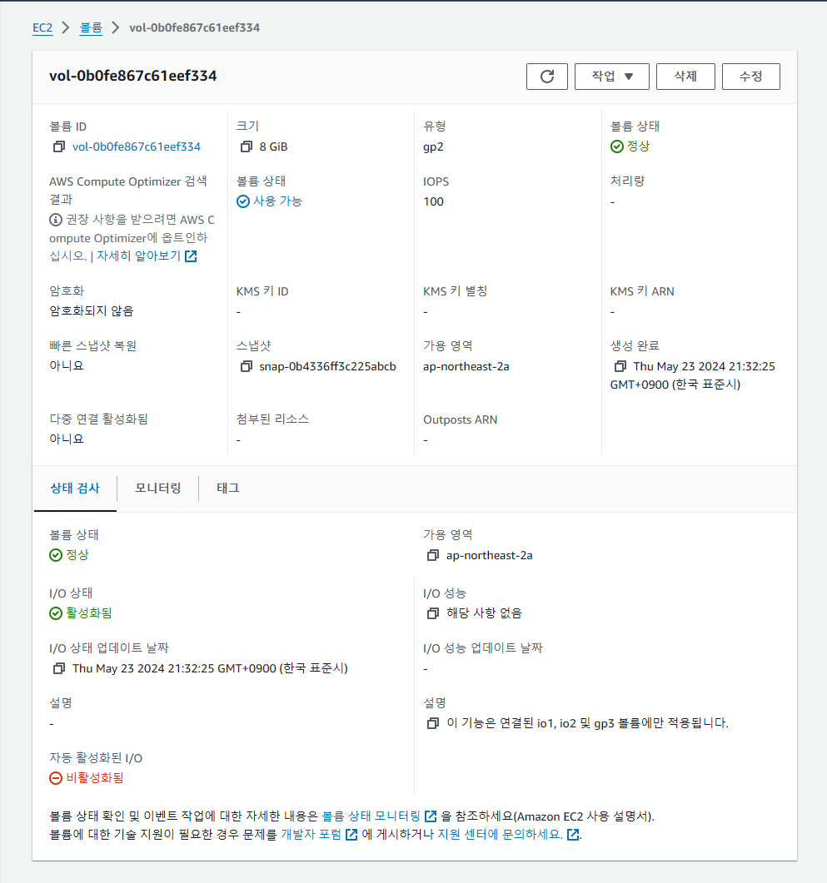
Task: Click red 비활성화됨 disabled status icon
Action: click(56, 778)
